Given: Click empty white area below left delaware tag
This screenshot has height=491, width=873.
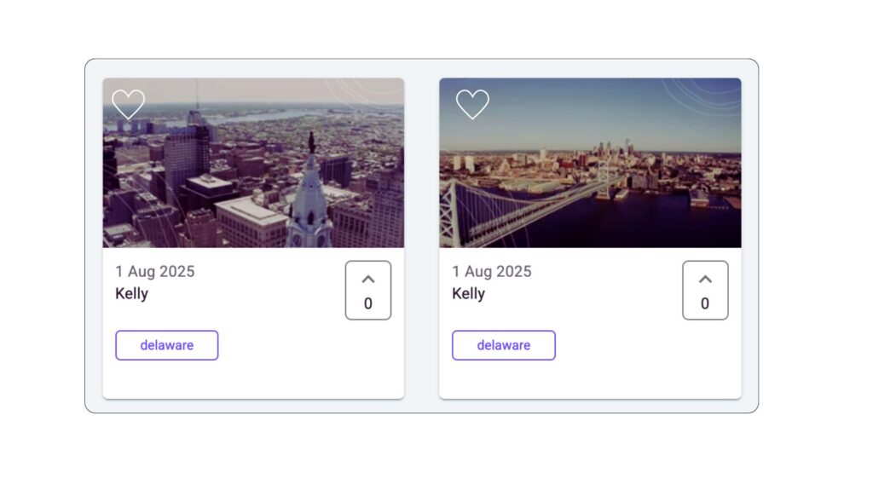Looking at the screenshot, I should [x=253, y=379].
